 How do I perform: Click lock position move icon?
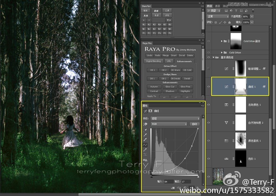pyautogui.click(x=225, y=22)
